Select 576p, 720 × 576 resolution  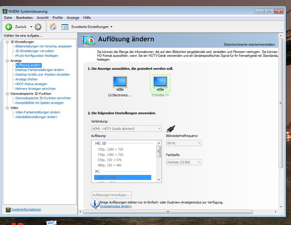click(x=109, y=160)
